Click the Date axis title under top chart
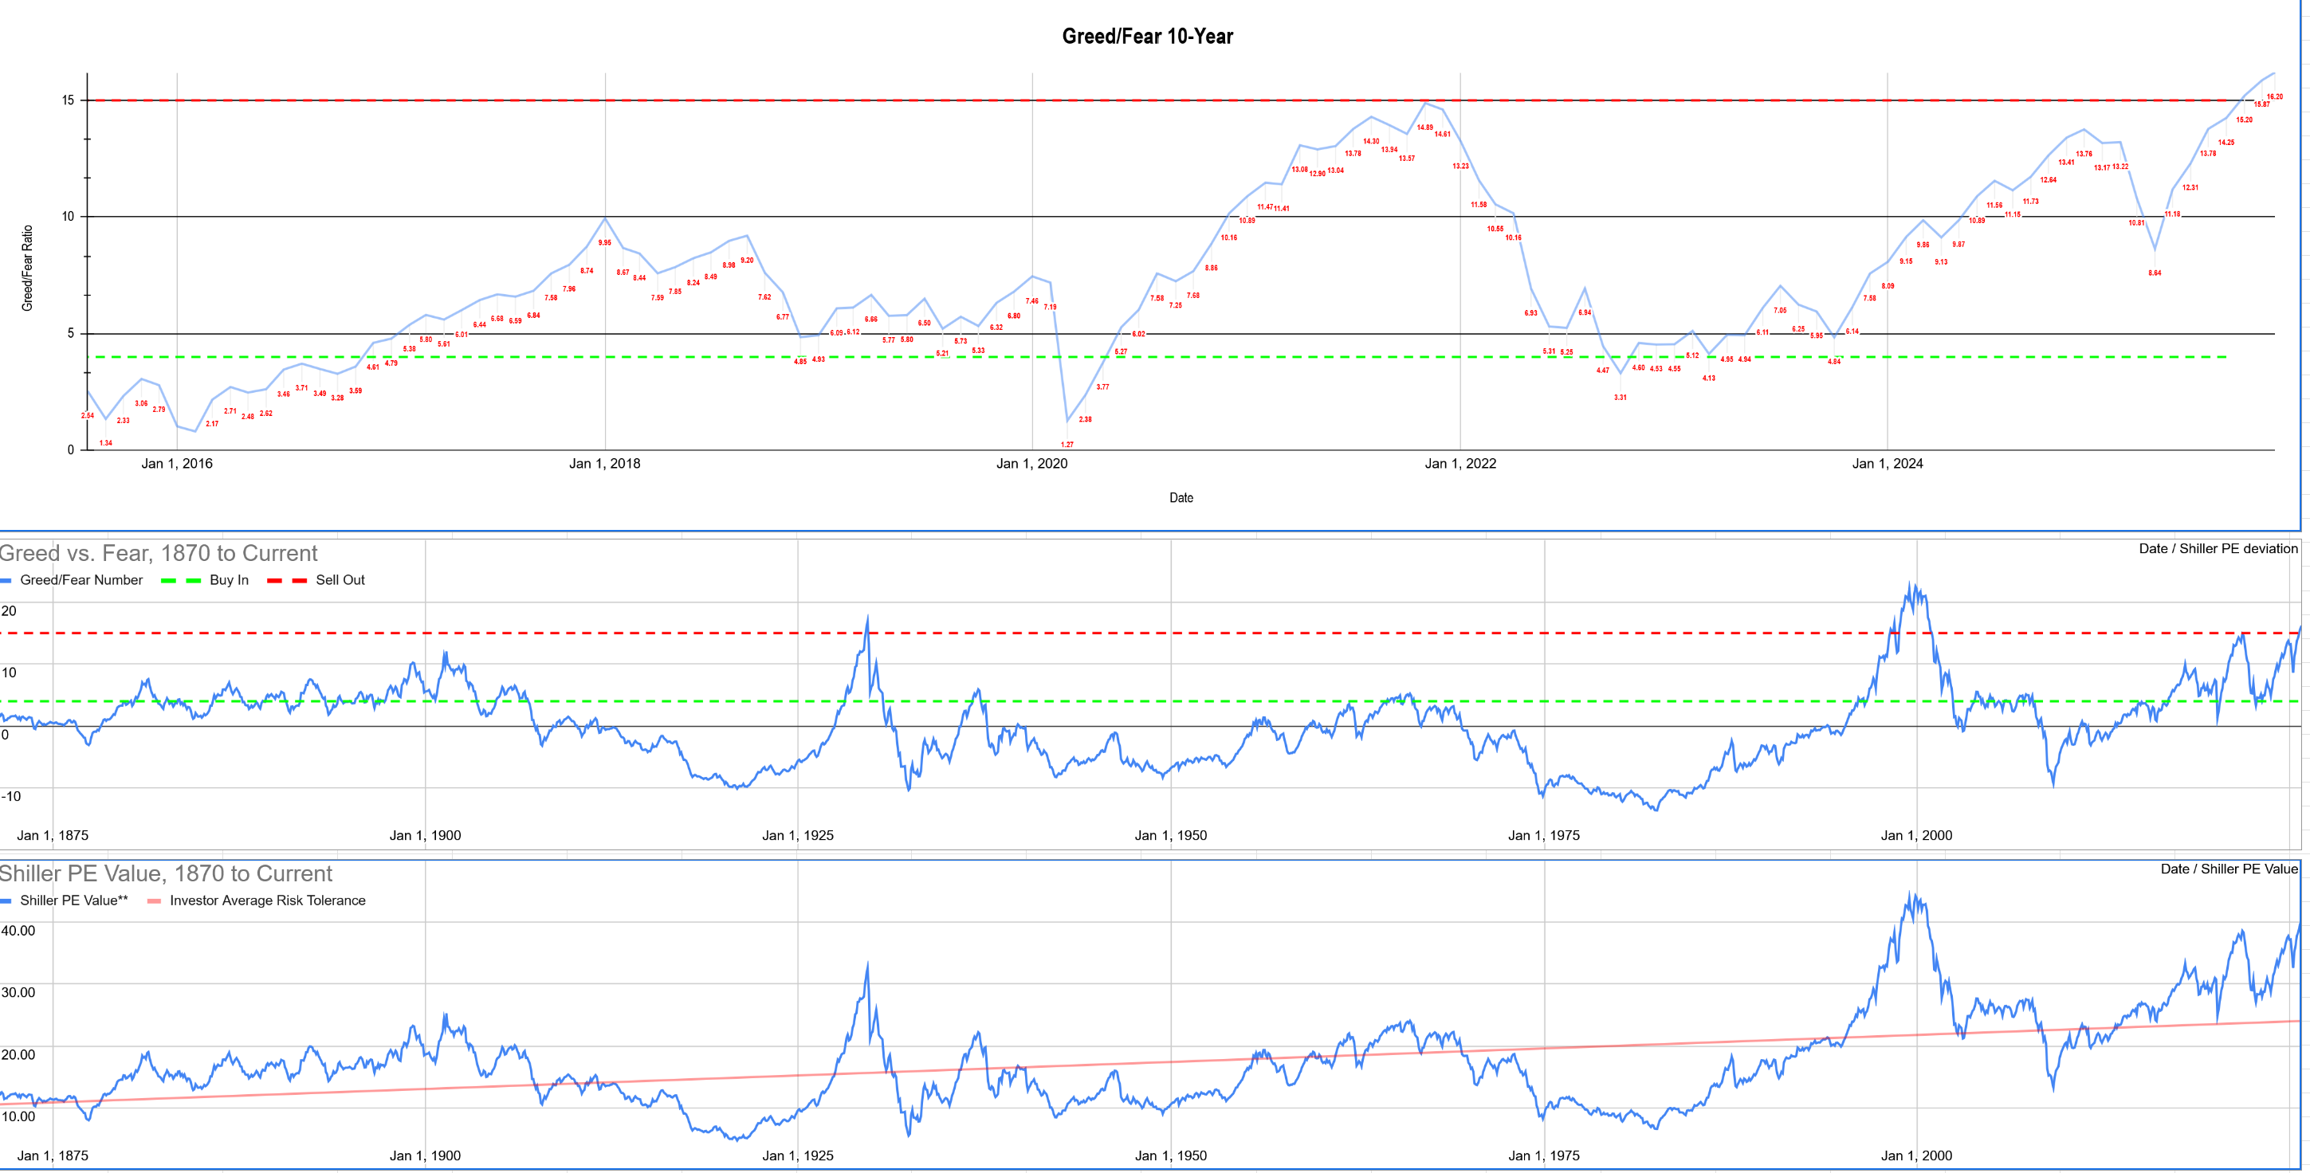Image resolution: width=2310 pixels, height=1173 pixels. tap(1181, 498)
